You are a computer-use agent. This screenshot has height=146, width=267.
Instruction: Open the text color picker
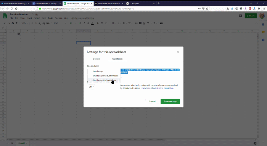coord(92,23)
